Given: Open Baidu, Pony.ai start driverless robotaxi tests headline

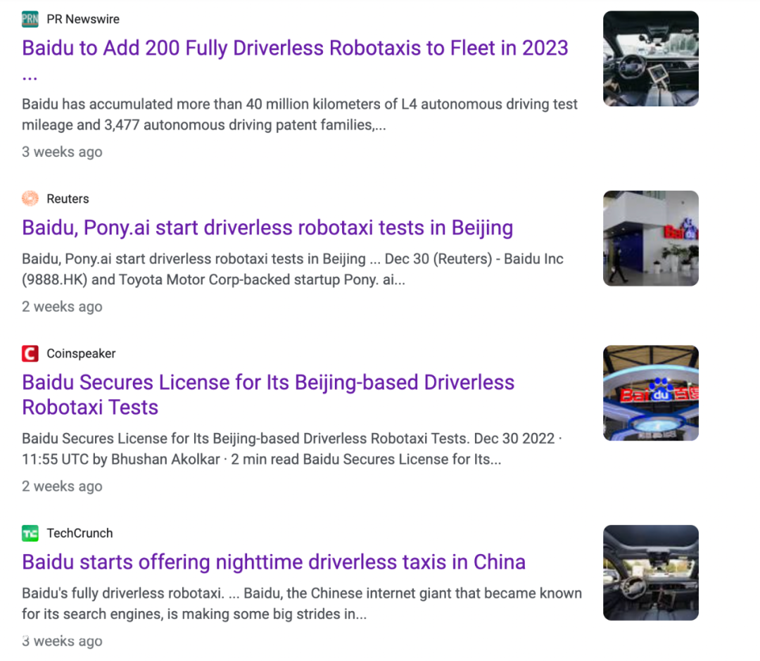Looking at the screenshot, I should coord(267,227).
